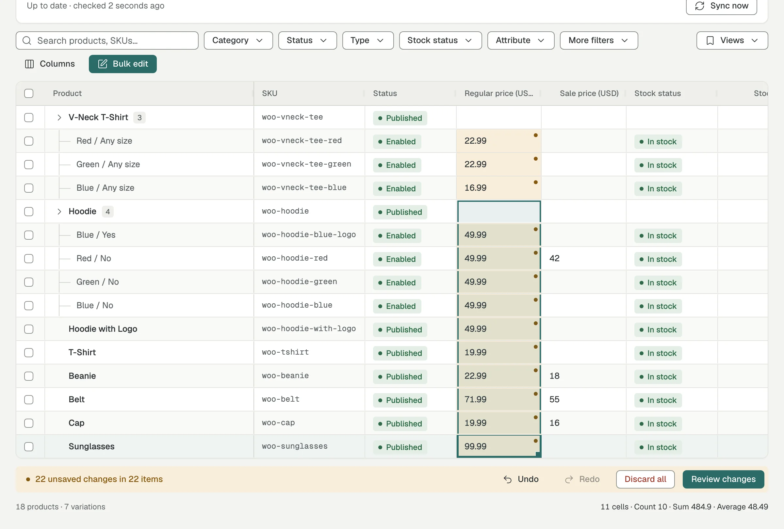Viewport: 784px width, 529px height.
Task: Collapse the Hoodie variations chevron
Action: tap(59, 212)
